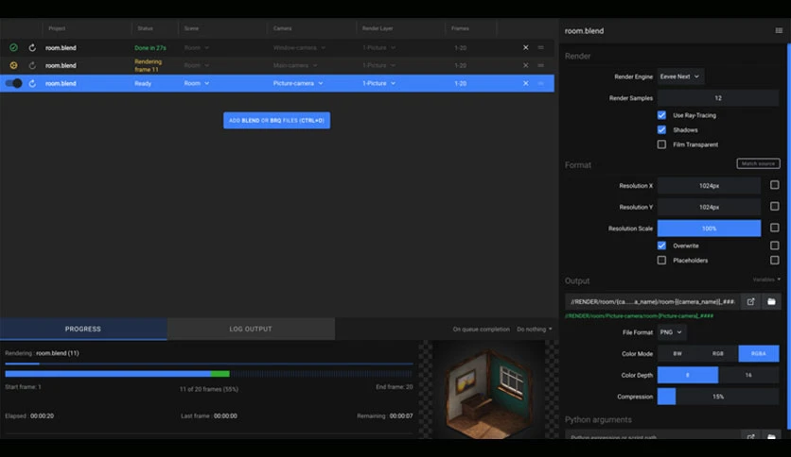Toggle the enable switch on Ready job
791x457 pixels.
13,83
